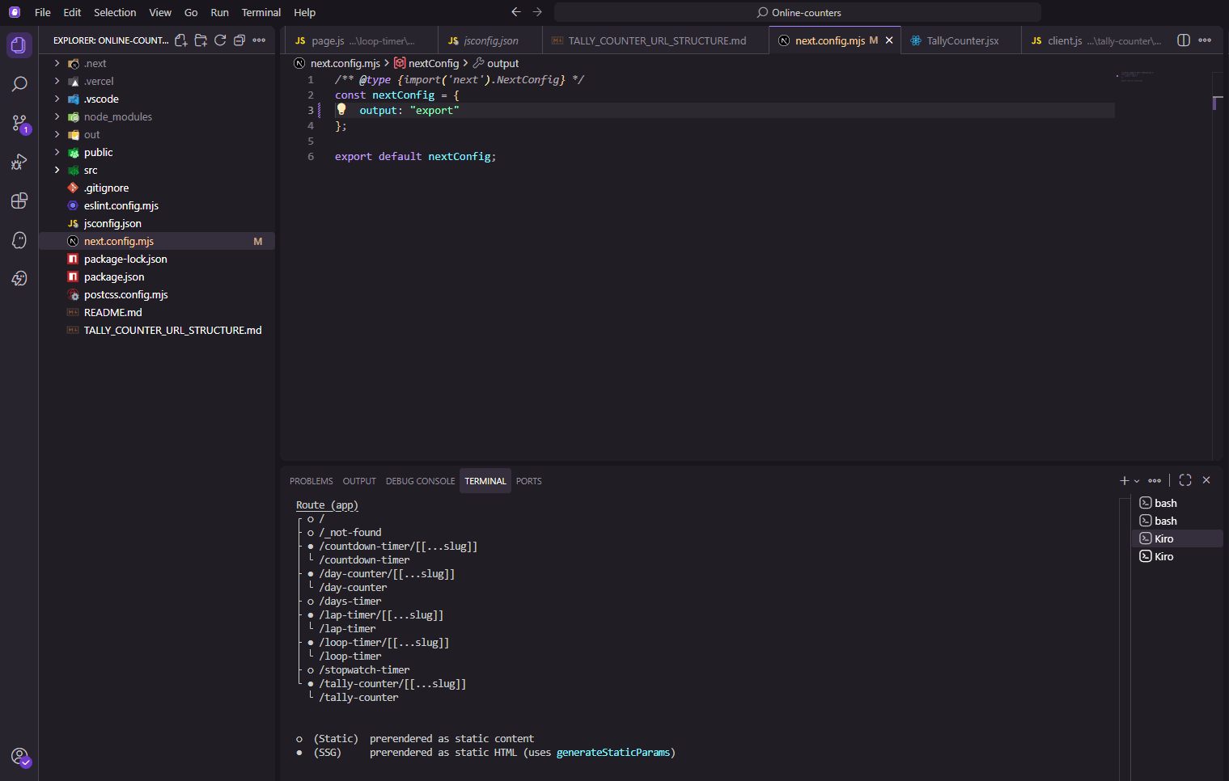This screenshot has height=781, width=1229.
Task: Open Run and Debug view
Action: pos(19,162)
